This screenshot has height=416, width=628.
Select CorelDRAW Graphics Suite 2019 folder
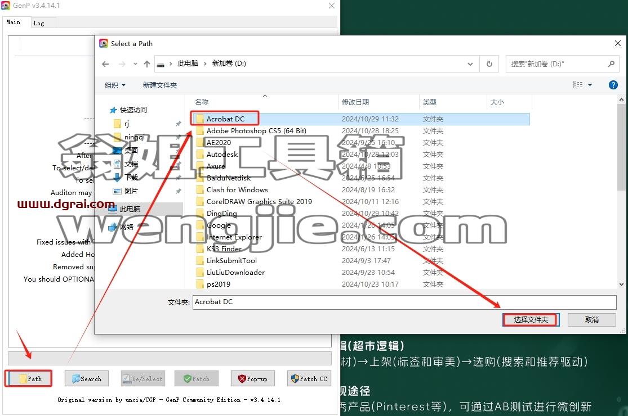coord(259,201)
